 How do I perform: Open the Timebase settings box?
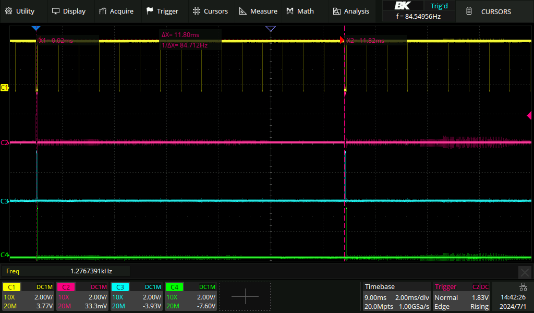coord(397,296)
